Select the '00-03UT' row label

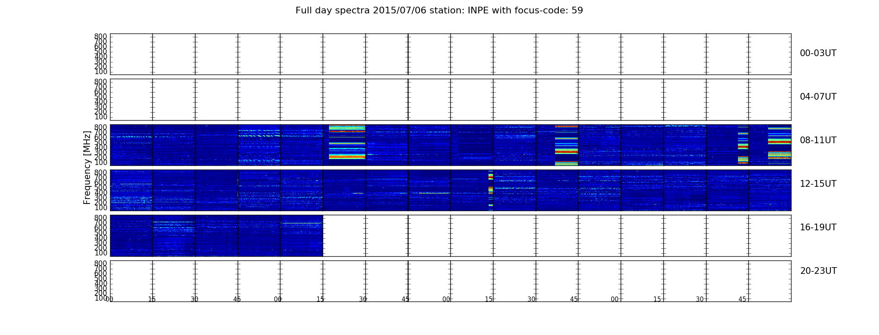[818, 53]
